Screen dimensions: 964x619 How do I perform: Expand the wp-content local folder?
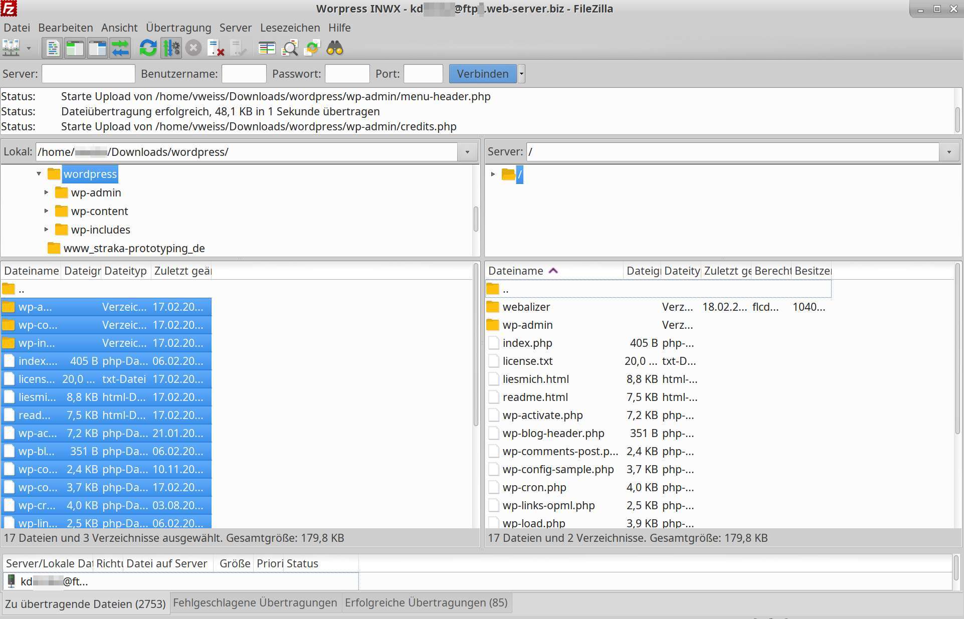pyautogui.click(x=46, y=211)
